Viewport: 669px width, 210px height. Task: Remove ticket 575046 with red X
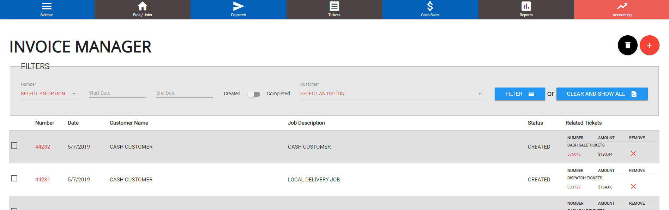[633, 154]
